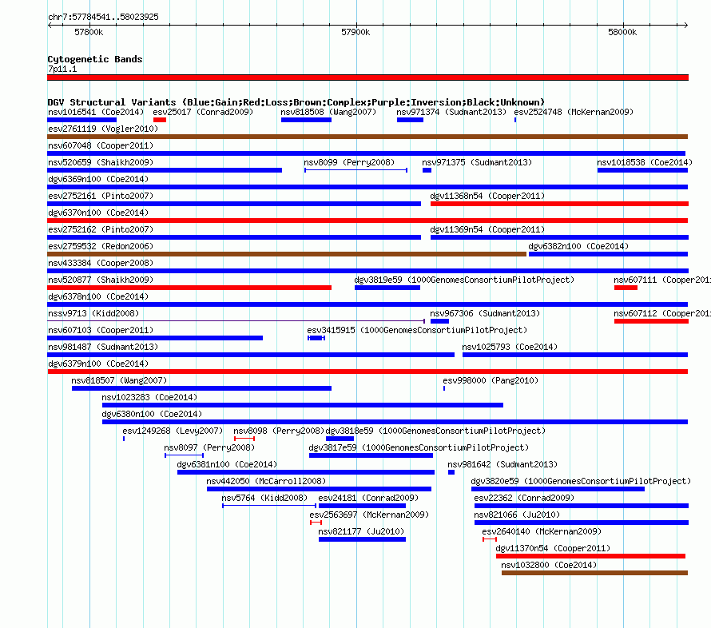This screenshot has height=628, width=711.
Task: Open esv2524748 (McKernan2009) variant entry
Action: 515,120
